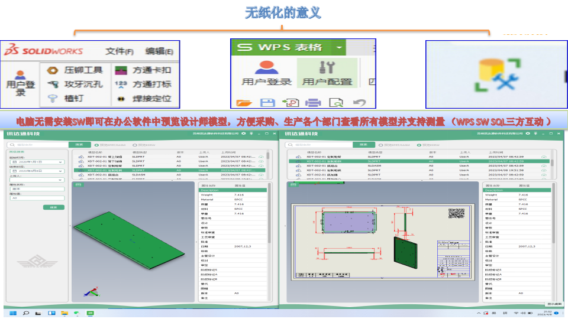Click the green 搜索 button under 属性值
The image size is (568, 319).
coord(53,207)
